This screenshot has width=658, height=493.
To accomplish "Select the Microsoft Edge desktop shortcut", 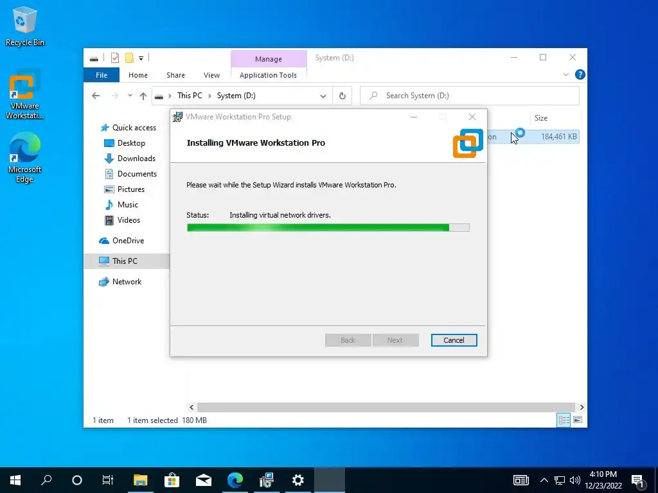I will pos(24,158).
